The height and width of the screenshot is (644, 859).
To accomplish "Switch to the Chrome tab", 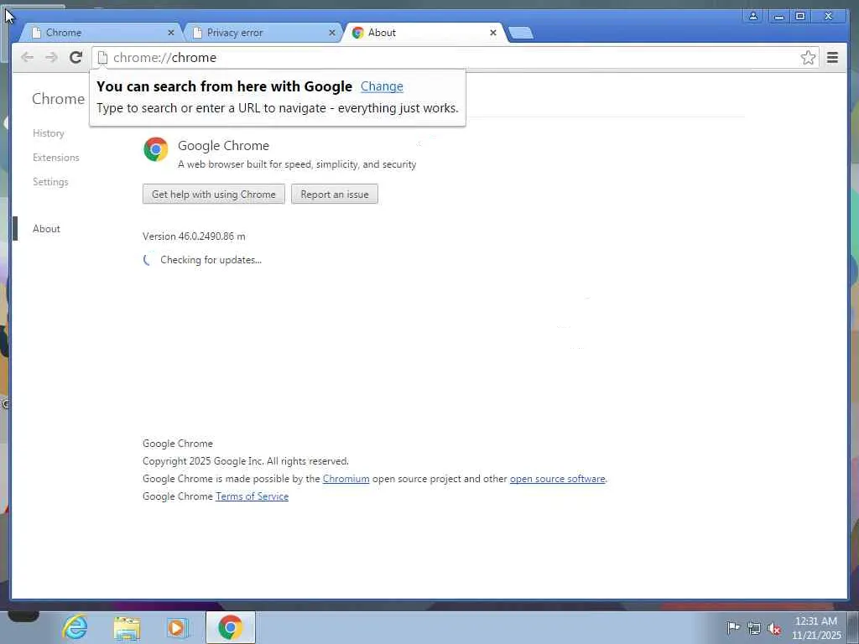I will point(102,33).
